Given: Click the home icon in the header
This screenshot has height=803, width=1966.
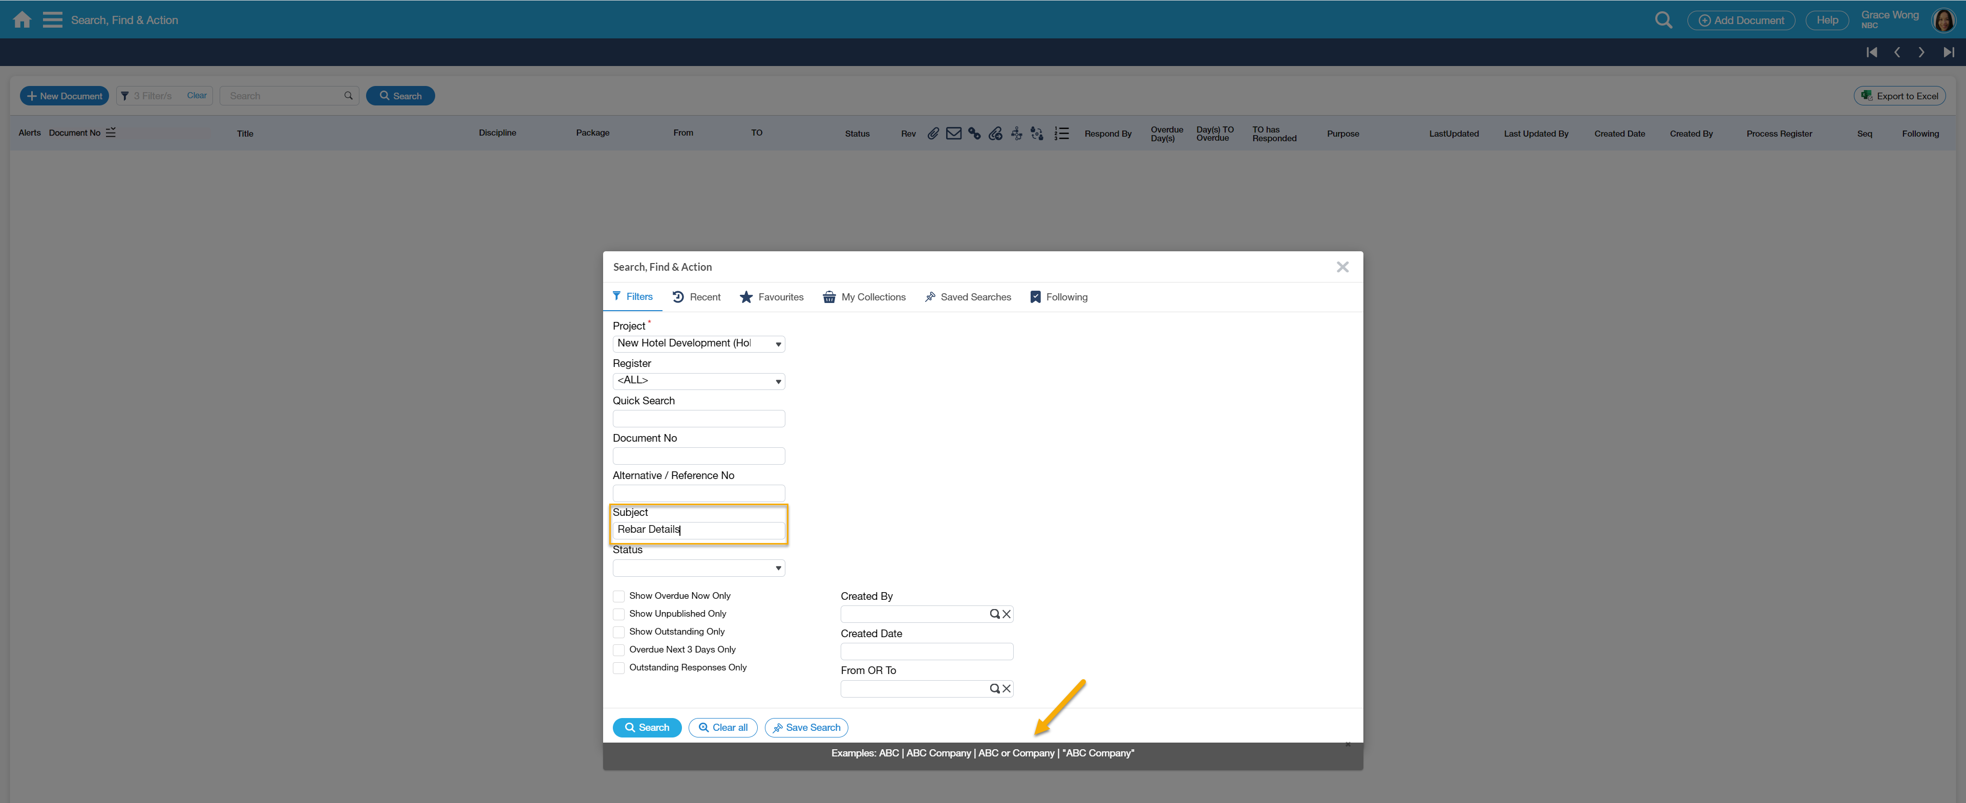Looking at the screenshot, I should tap(22, 20).
